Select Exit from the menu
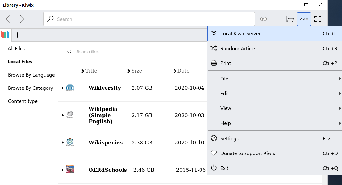The height and width of the screenshot is (185, 342). point(275,168)
